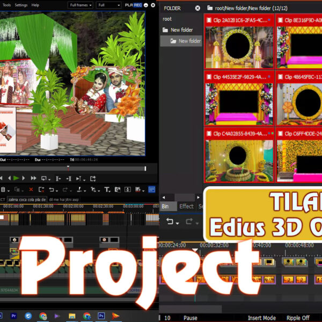
Task: Click the Create Title T icon
Action: (x=107, y=189)
